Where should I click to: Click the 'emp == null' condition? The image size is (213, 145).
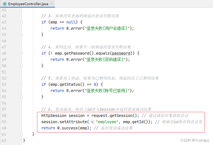[63, 22]
